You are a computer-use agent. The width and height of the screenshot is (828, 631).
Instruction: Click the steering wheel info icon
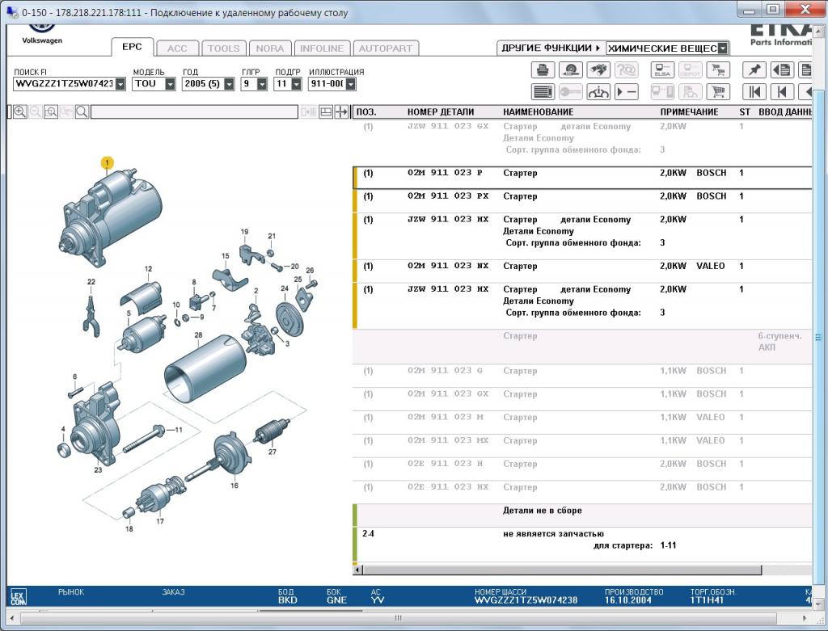pos(598,92)
